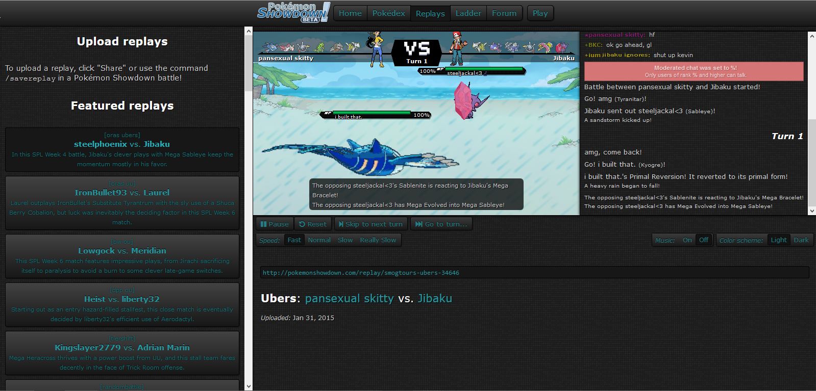Reset the replay to start

[x=312, y=224]
